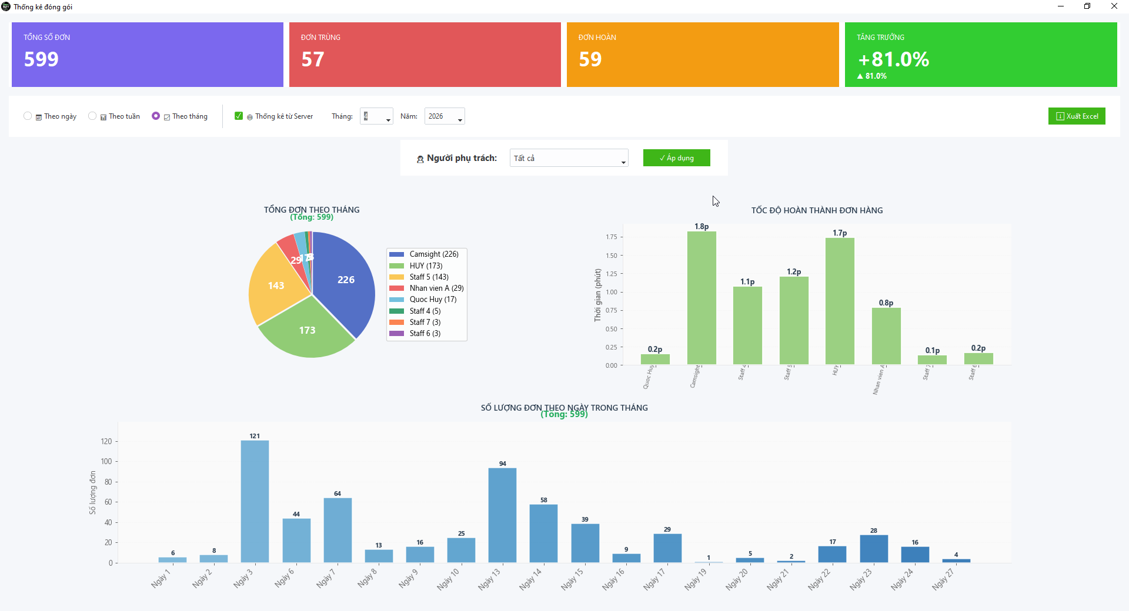
Task: Click the chart icon beside Theo tuần
Action: coord(103,117)
